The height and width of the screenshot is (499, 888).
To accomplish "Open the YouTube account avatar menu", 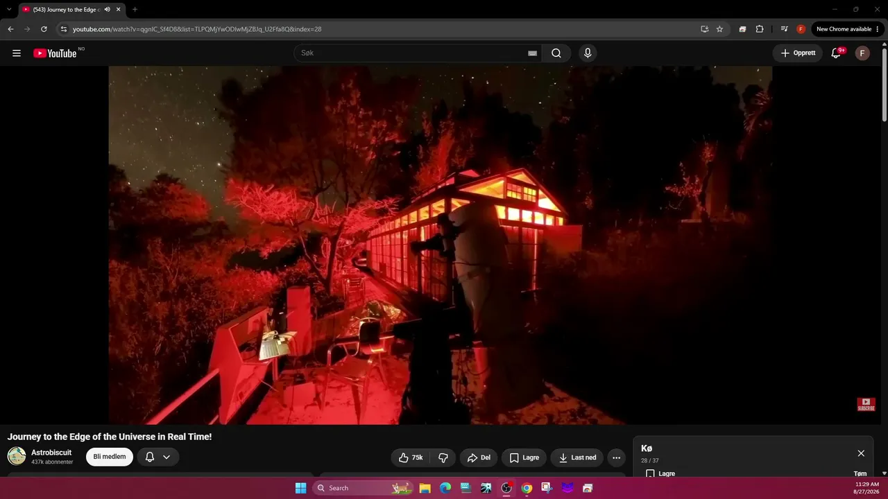I will click(x=862, y=53).
